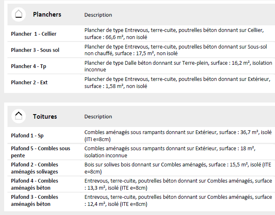
Task: Click the Planchers floor house icon
Action: 19,15
